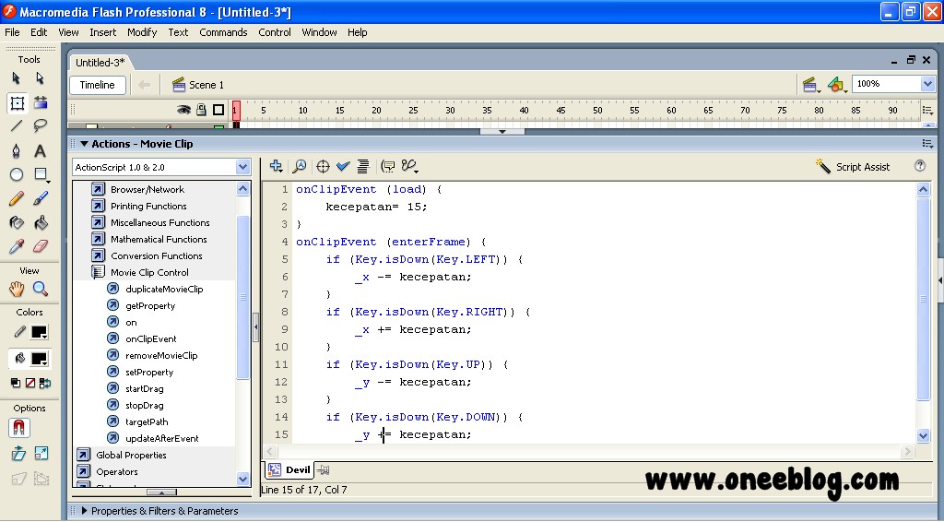This screenshot has width=944, height=522.
Task: Open the stroke color swatch
Action: pyautogui.click(x=39, y=332)
